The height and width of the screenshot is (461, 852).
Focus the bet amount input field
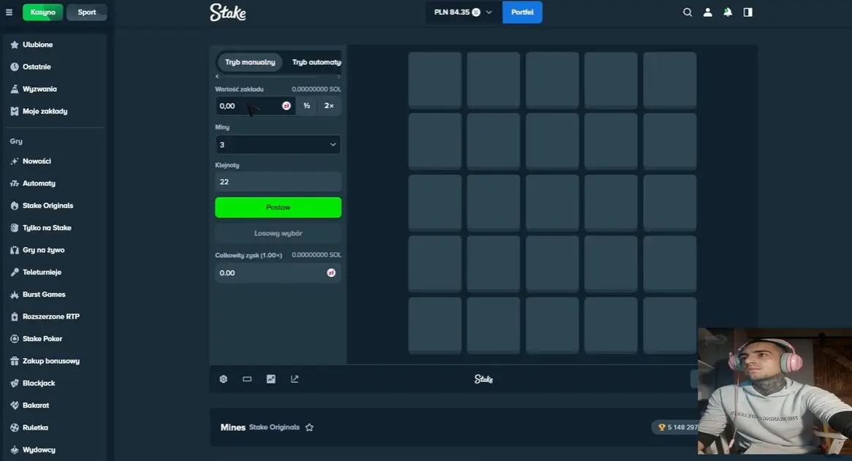point(256,106)
